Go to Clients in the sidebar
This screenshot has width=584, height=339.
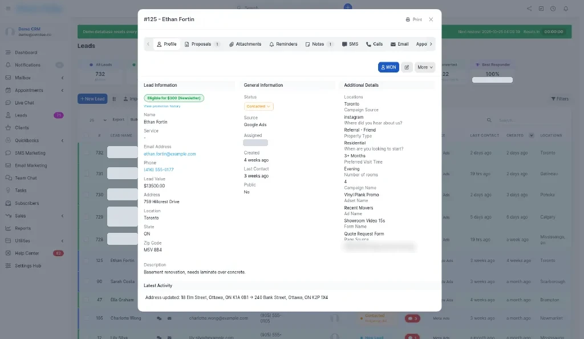pyautogui.click(x=22, y=128)
